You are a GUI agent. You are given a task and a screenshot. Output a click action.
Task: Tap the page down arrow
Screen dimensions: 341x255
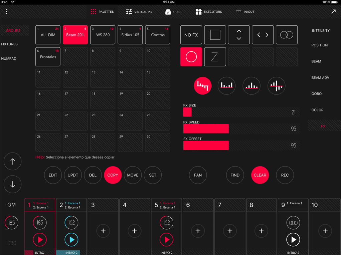click(13, 184)
